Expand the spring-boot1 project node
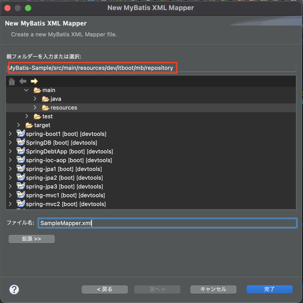 10,134
